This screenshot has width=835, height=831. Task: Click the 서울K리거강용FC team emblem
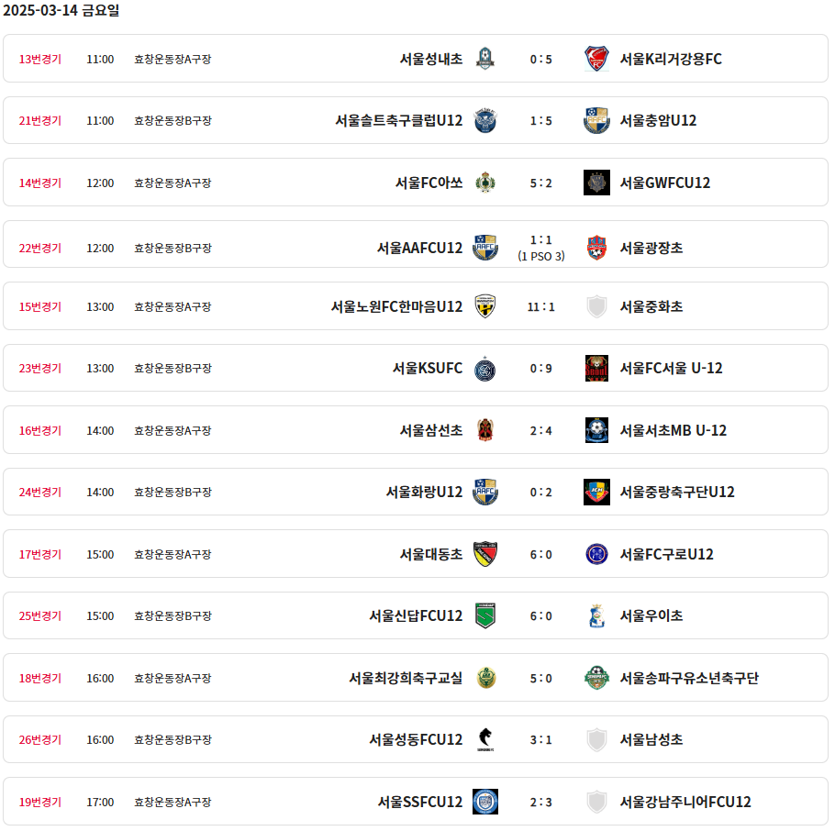point(596,59)
